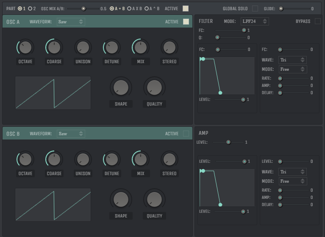Click the OSC B Coarse knob
Viewport: 325px width, 237px height.
[x=54, y=159]
